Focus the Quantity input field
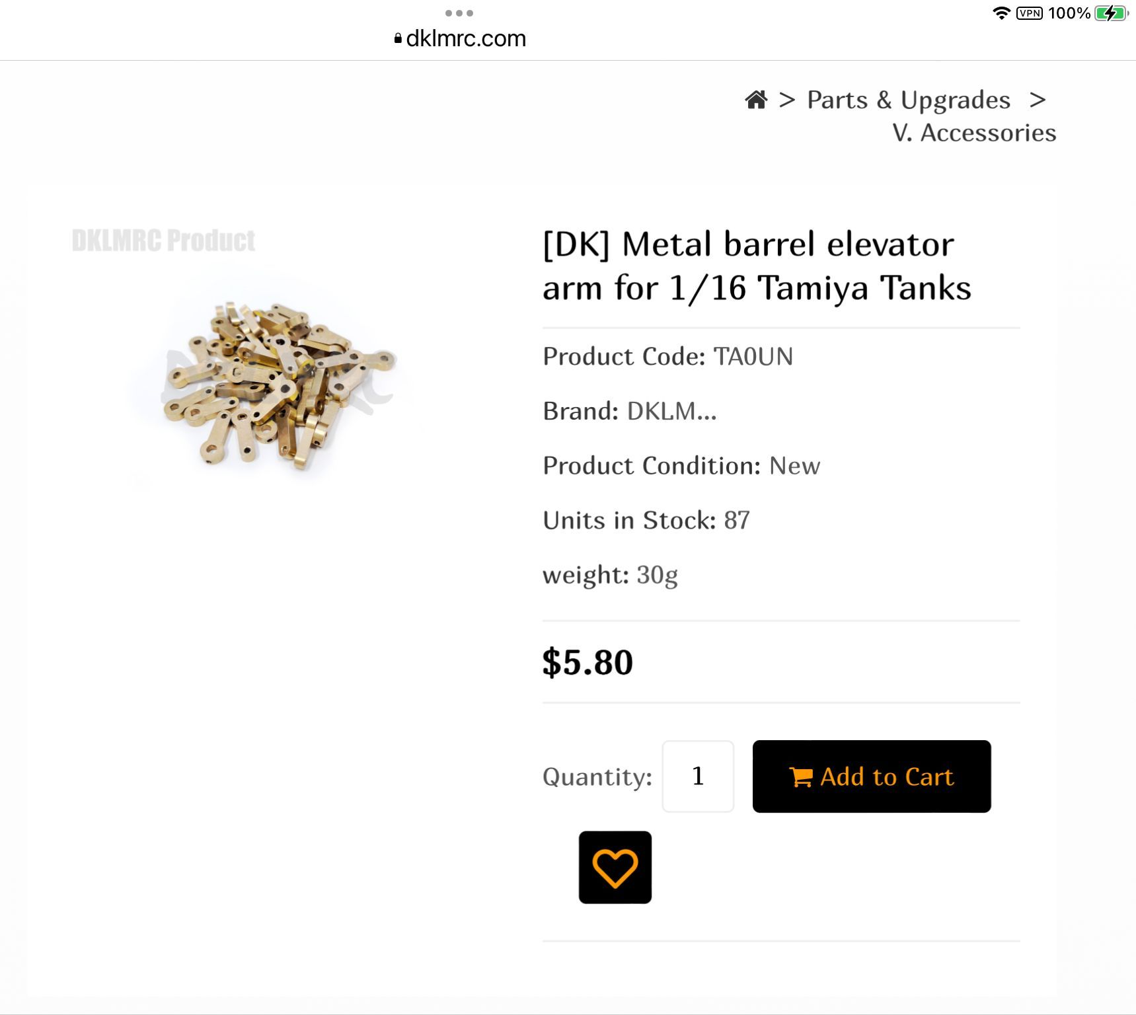Viewport: 1136px width, 1015px height. click(x=698, y=776)
